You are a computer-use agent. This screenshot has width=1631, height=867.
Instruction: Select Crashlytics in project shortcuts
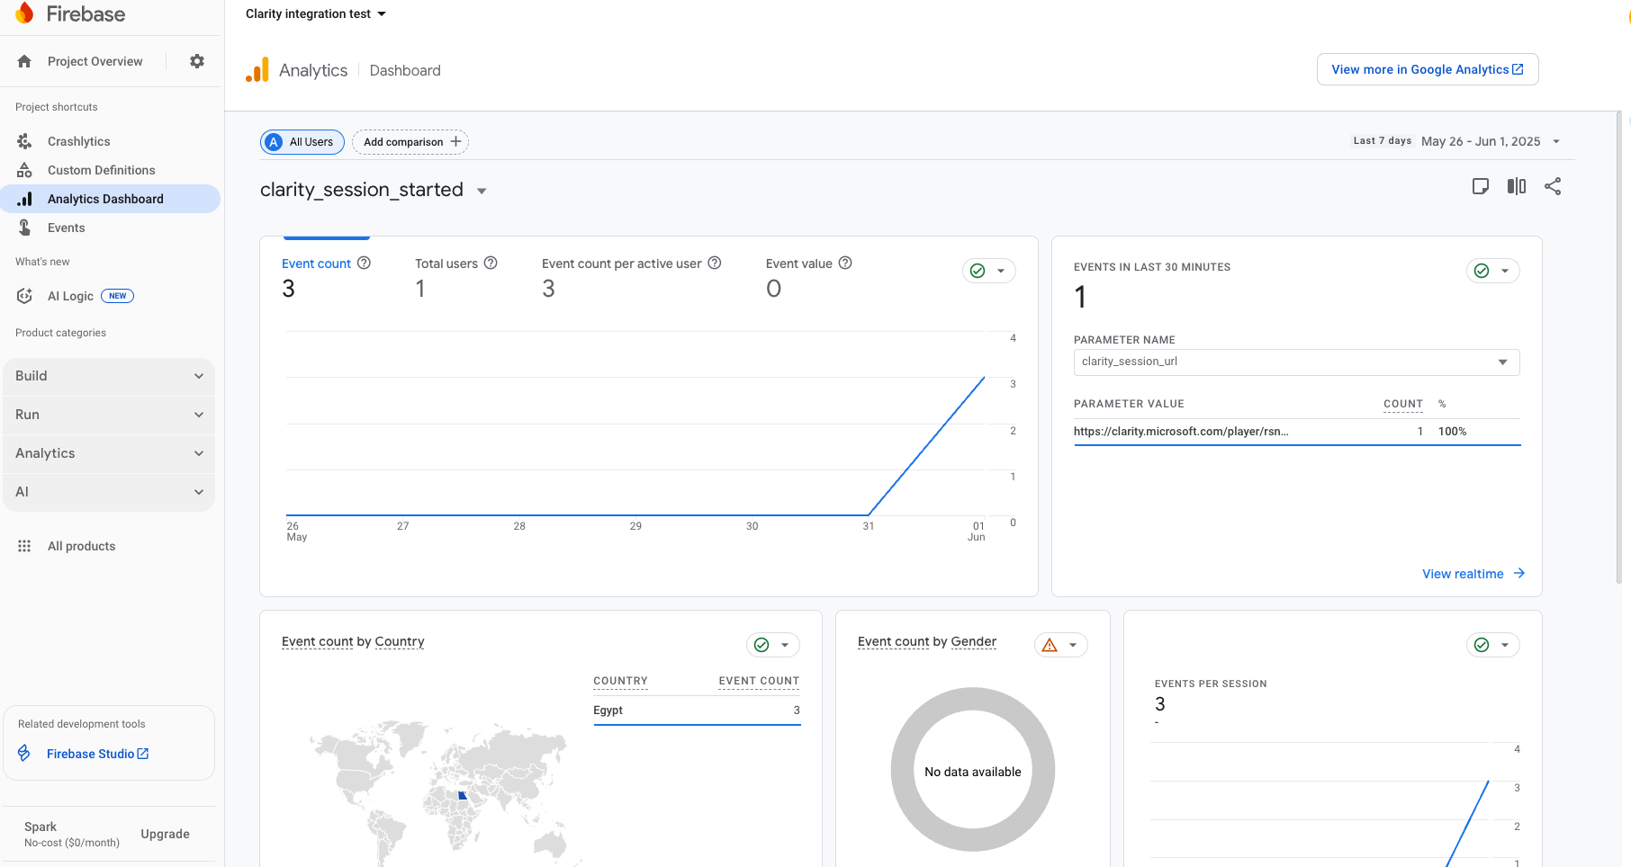[x=78, y=141]
